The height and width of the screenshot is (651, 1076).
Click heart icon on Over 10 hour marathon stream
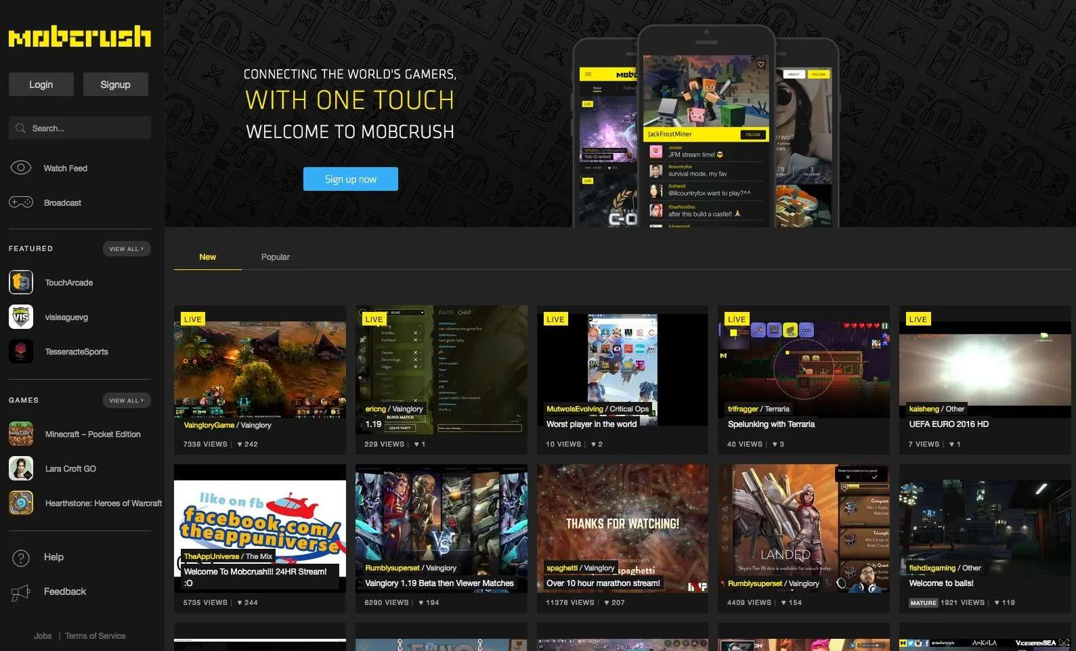pyautogui.click(x=607, y=603)
